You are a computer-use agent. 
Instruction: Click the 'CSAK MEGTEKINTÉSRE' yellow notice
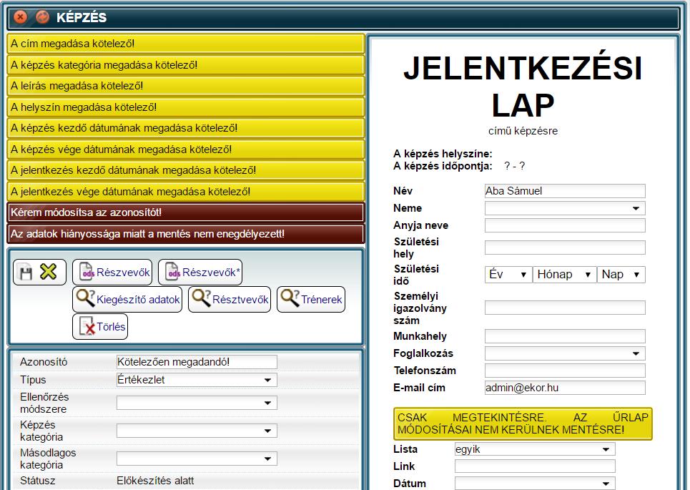[523, 423]
